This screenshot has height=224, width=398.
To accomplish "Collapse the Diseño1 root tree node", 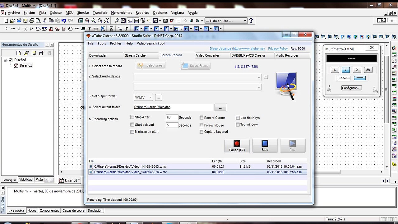I will coord(5,60).
